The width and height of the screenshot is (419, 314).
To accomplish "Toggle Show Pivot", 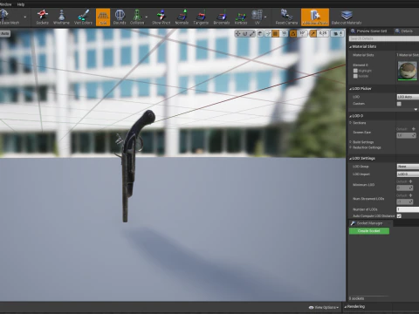I will 161,17.
